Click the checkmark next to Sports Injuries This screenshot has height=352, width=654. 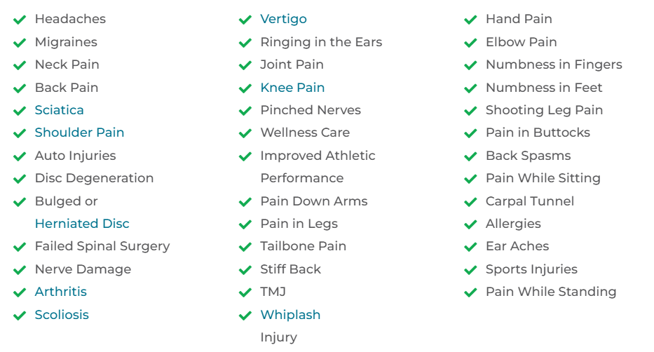pos(470,270)
